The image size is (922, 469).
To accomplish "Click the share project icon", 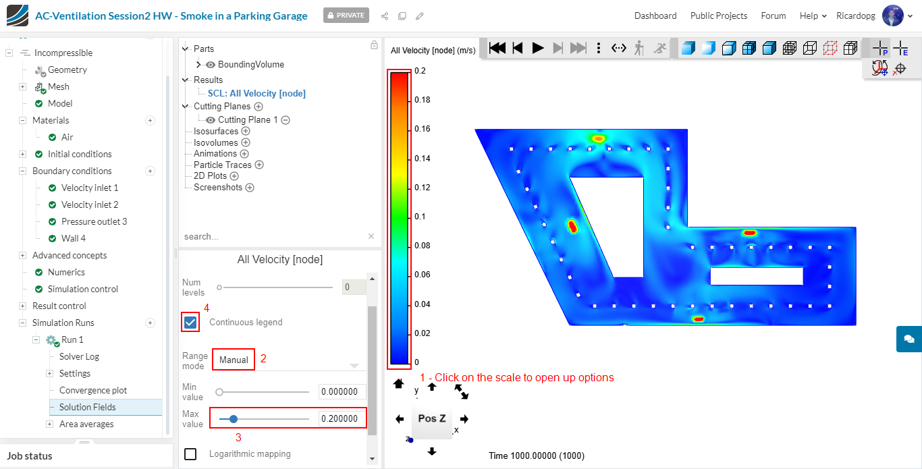I will (385, 16).
